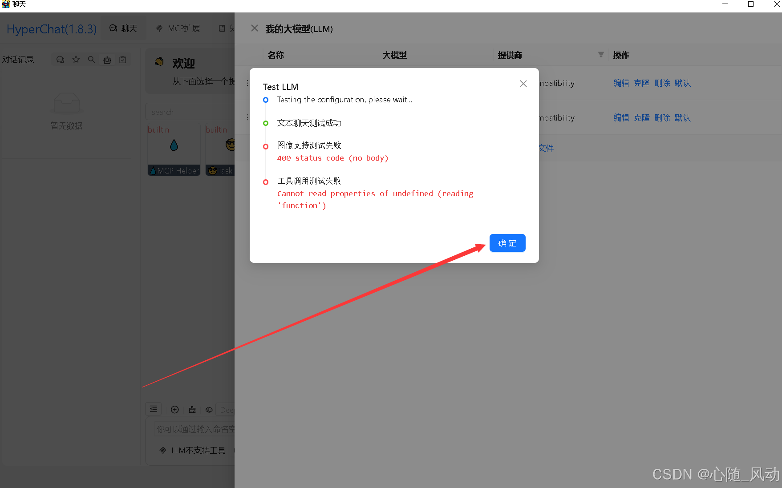The image size is (782, 488).
Task: Select the robot icon in 对话记录 toolbar
Action: pyautogui.click(x=107, y=60)
